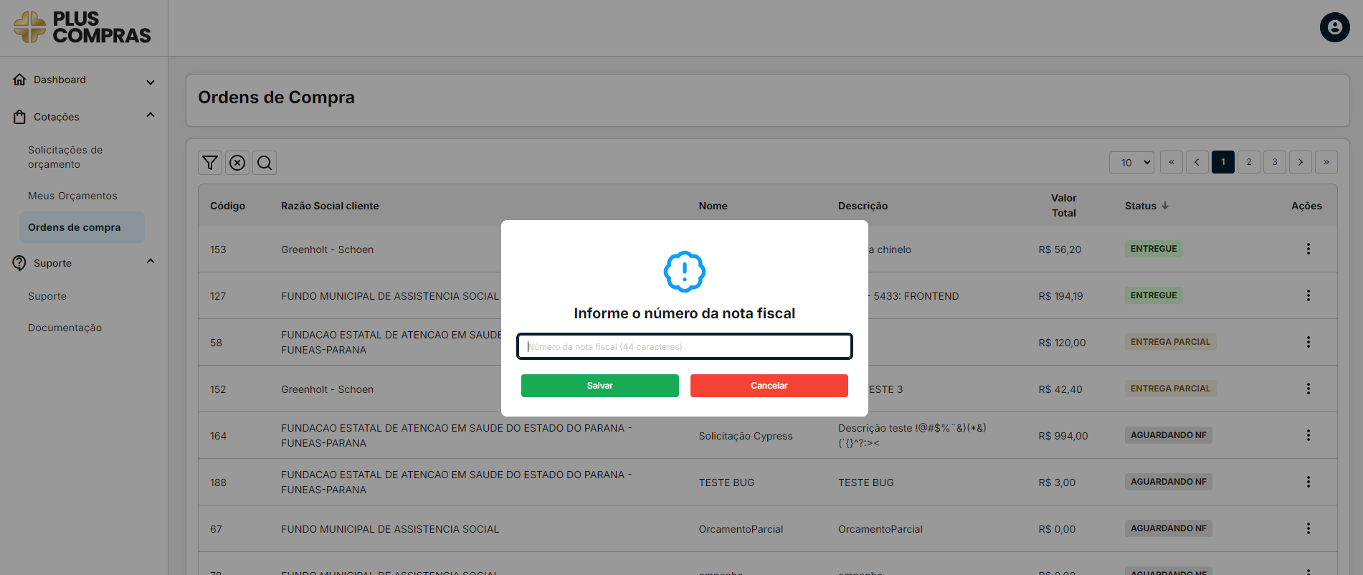Screen dimensions: 1363x575
Task: Click the clear filters X icon
Action: click(237, 163)
